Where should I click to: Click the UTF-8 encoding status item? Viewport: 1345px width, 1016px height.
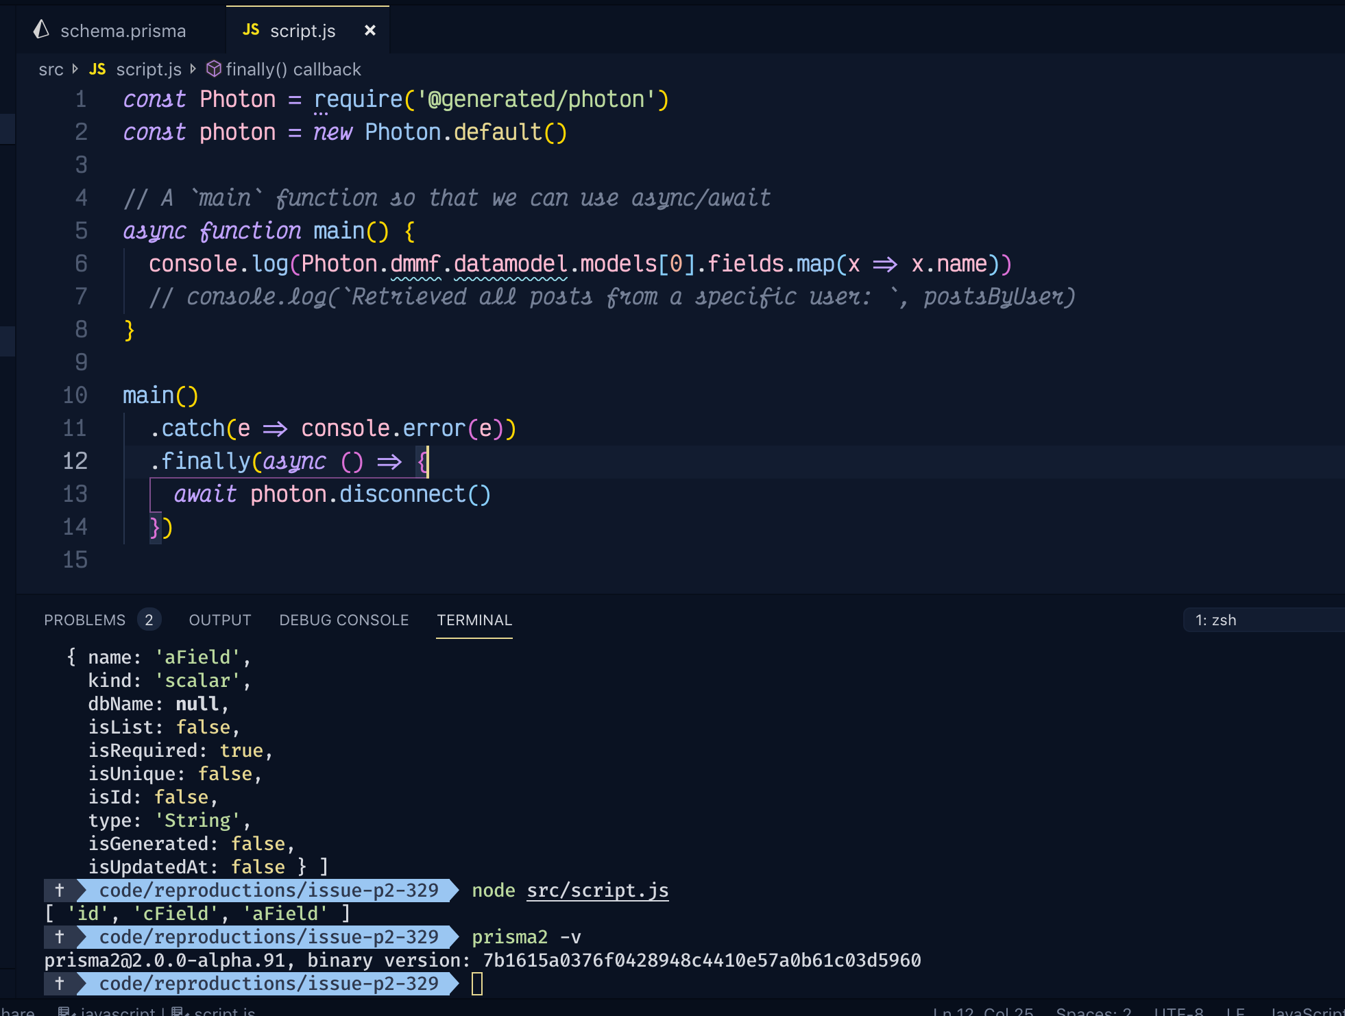pos(1178,1011)
